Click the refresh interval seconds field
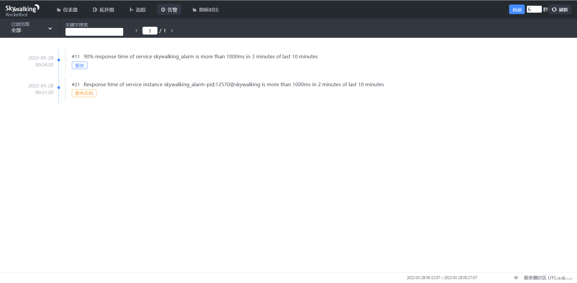 pos(534,9)
